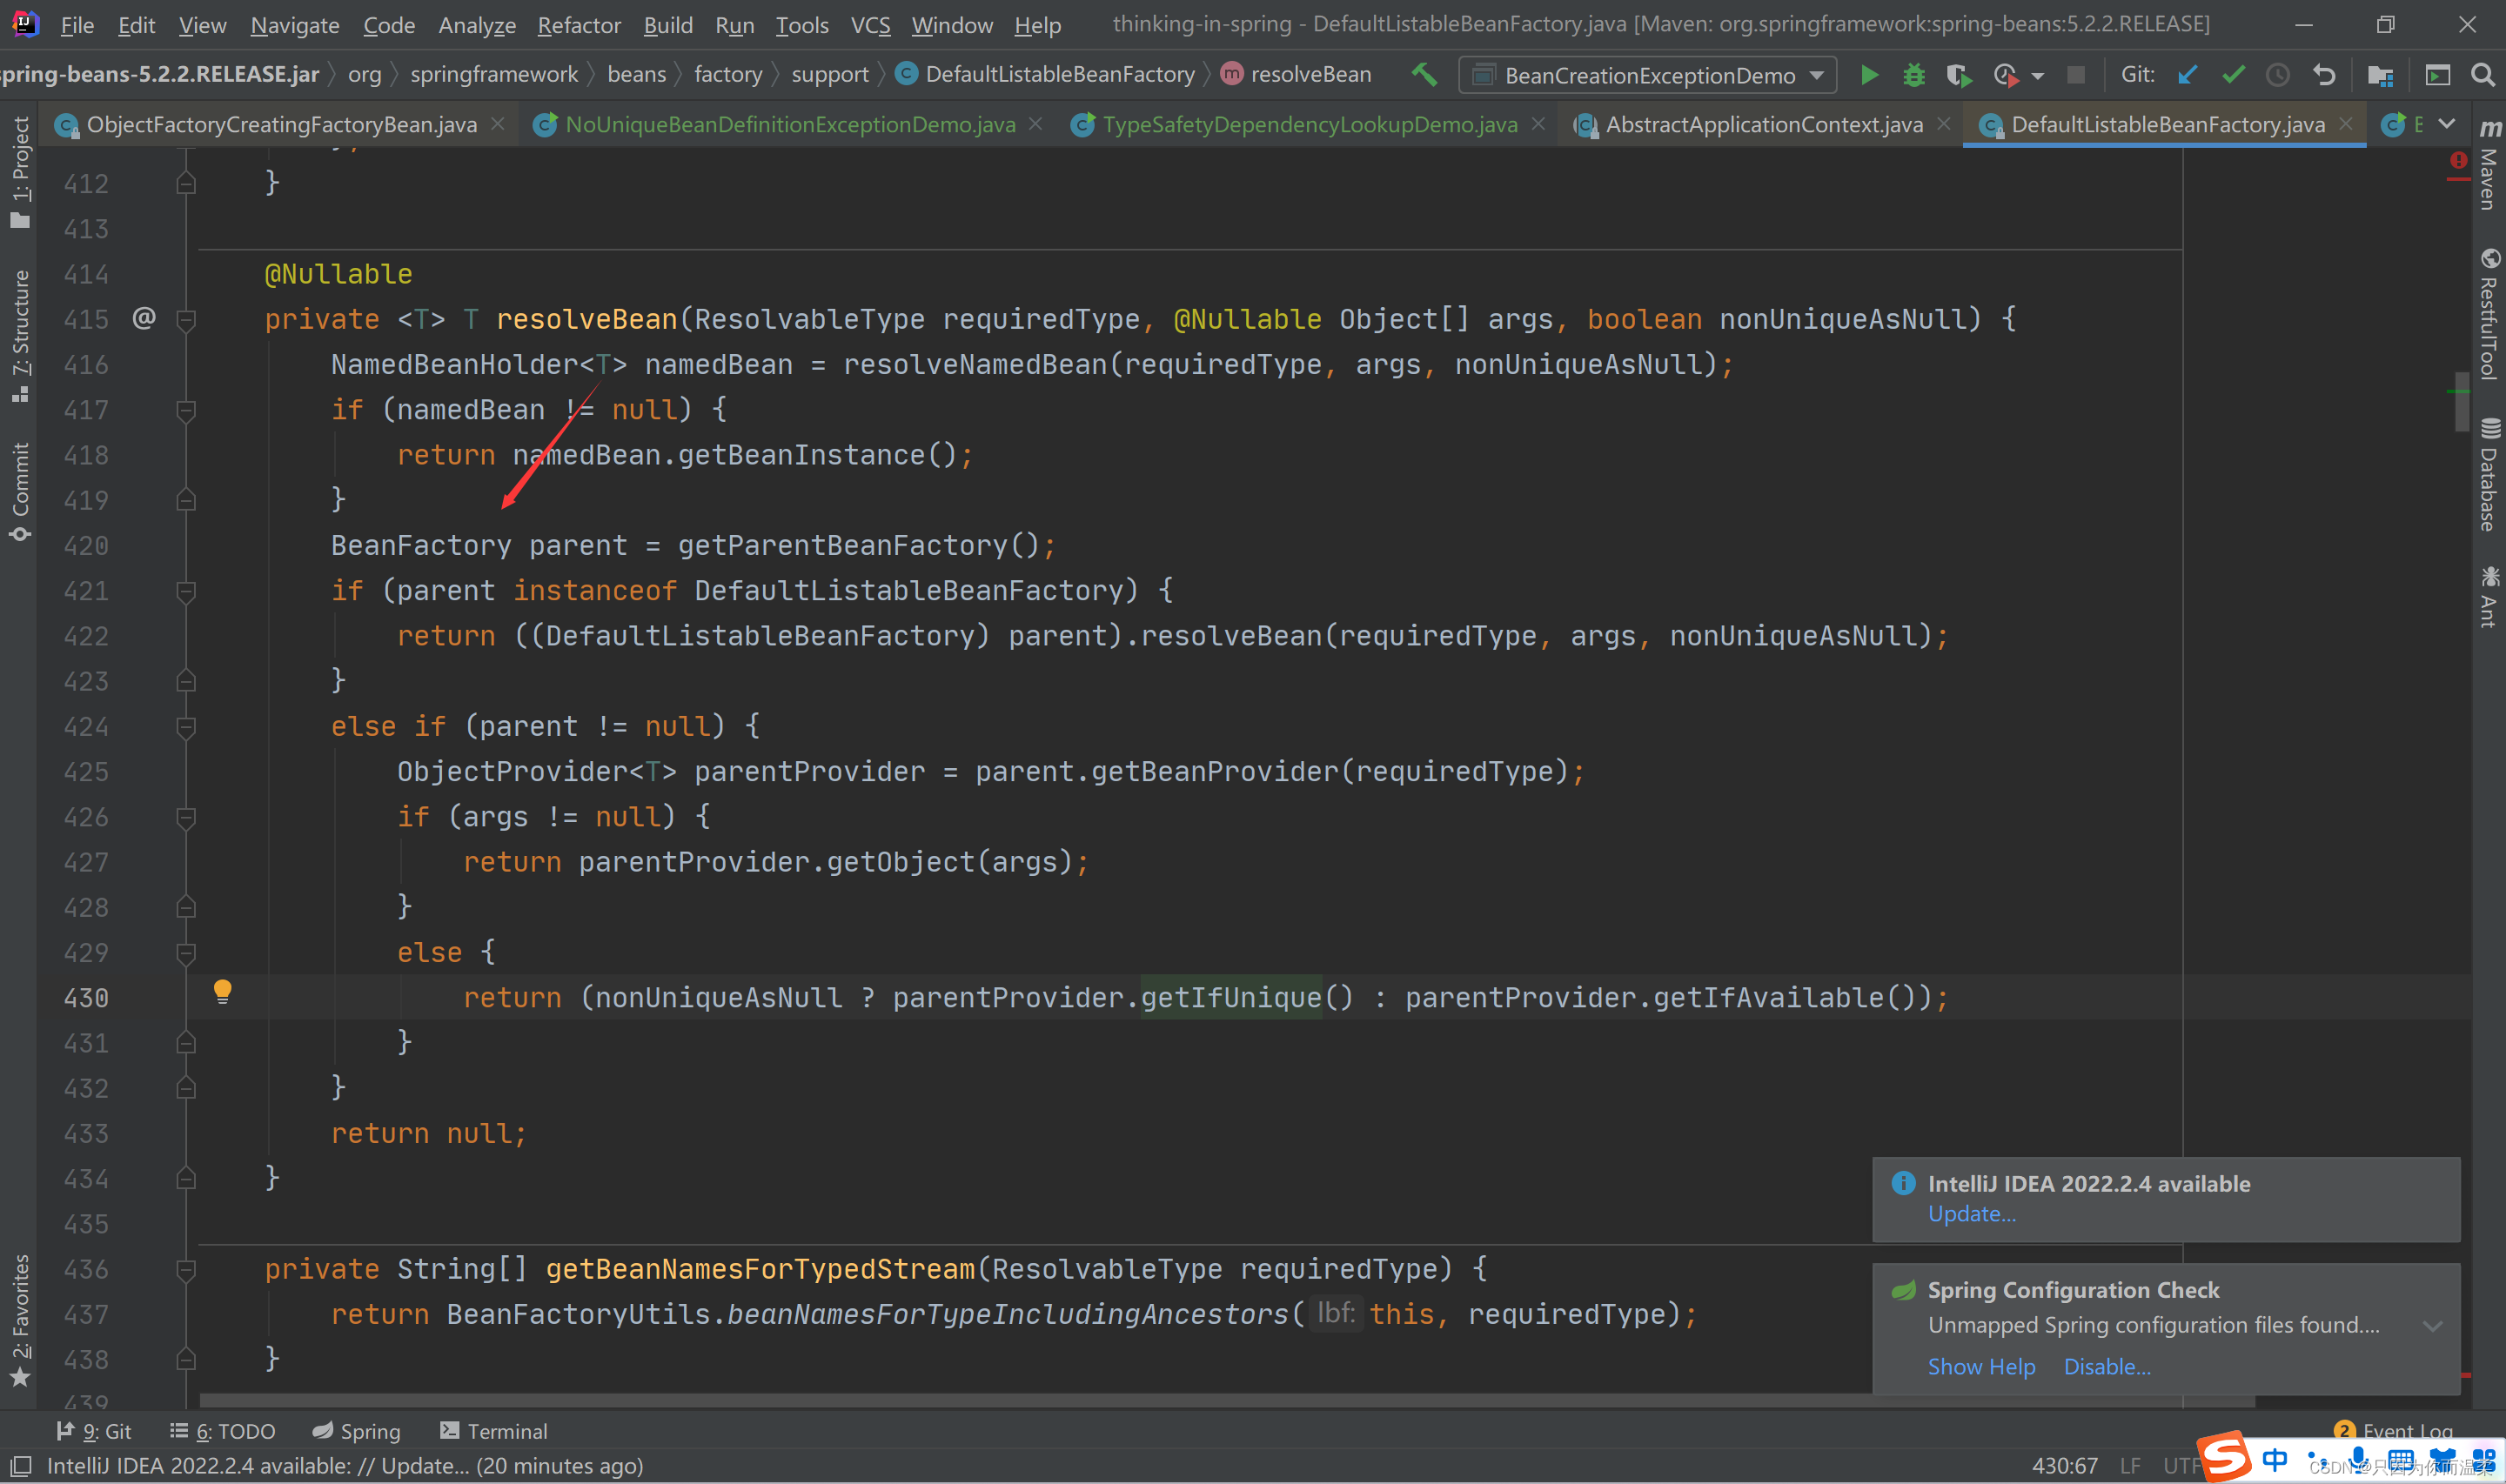Click the Run button to execute

pyautogui.click(x=1870, y=76)
